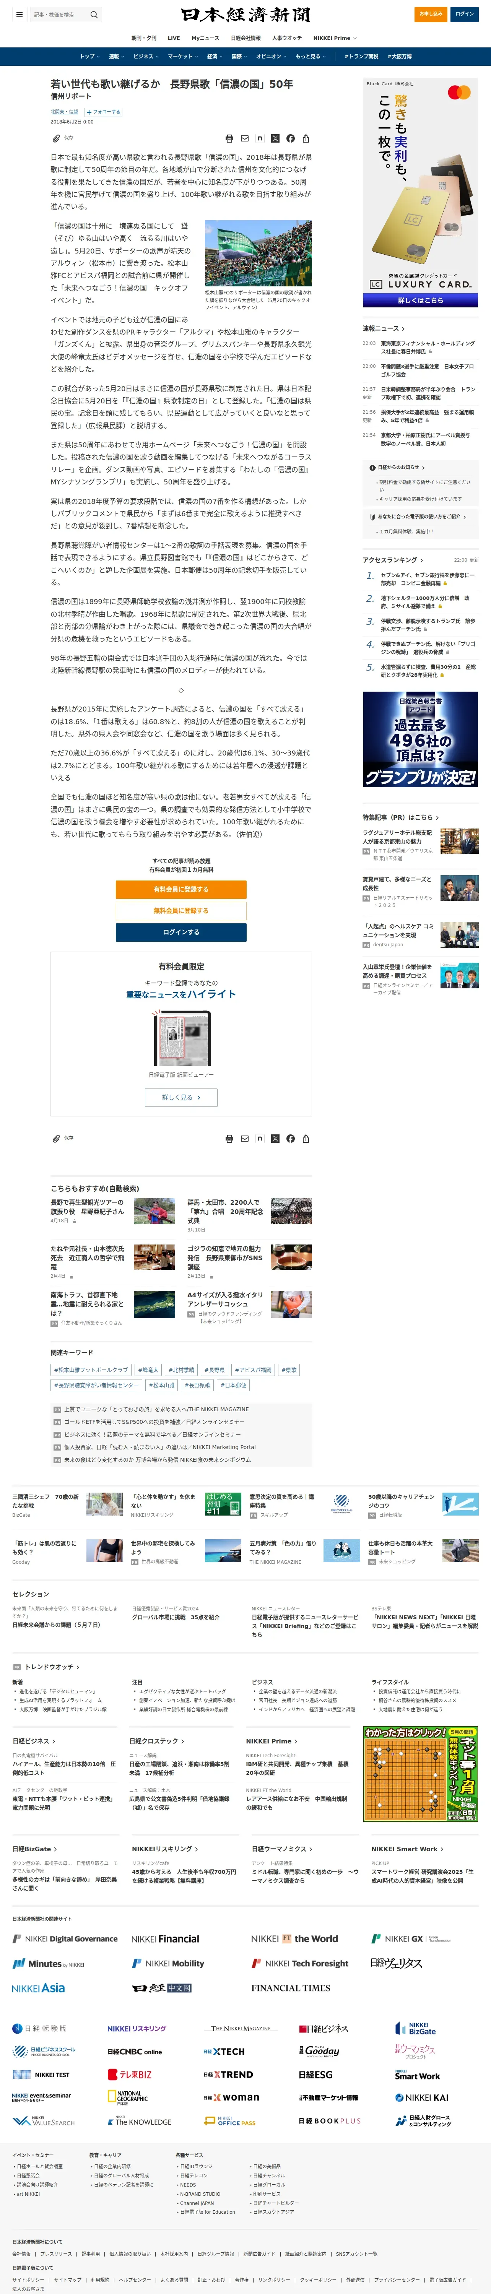This screenshot has width=491, height=2294.
Task: Click the top save paperclip icon
Action: 56,138
